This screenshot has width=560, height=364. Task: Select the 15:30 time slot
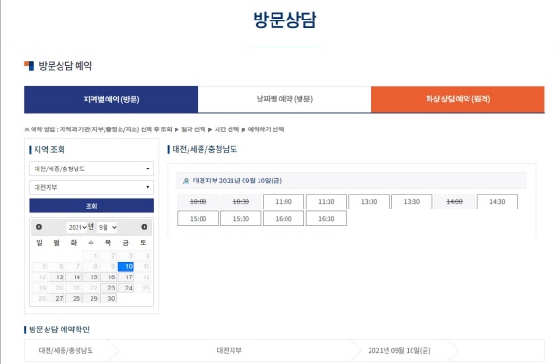click(x=241, y=219)
